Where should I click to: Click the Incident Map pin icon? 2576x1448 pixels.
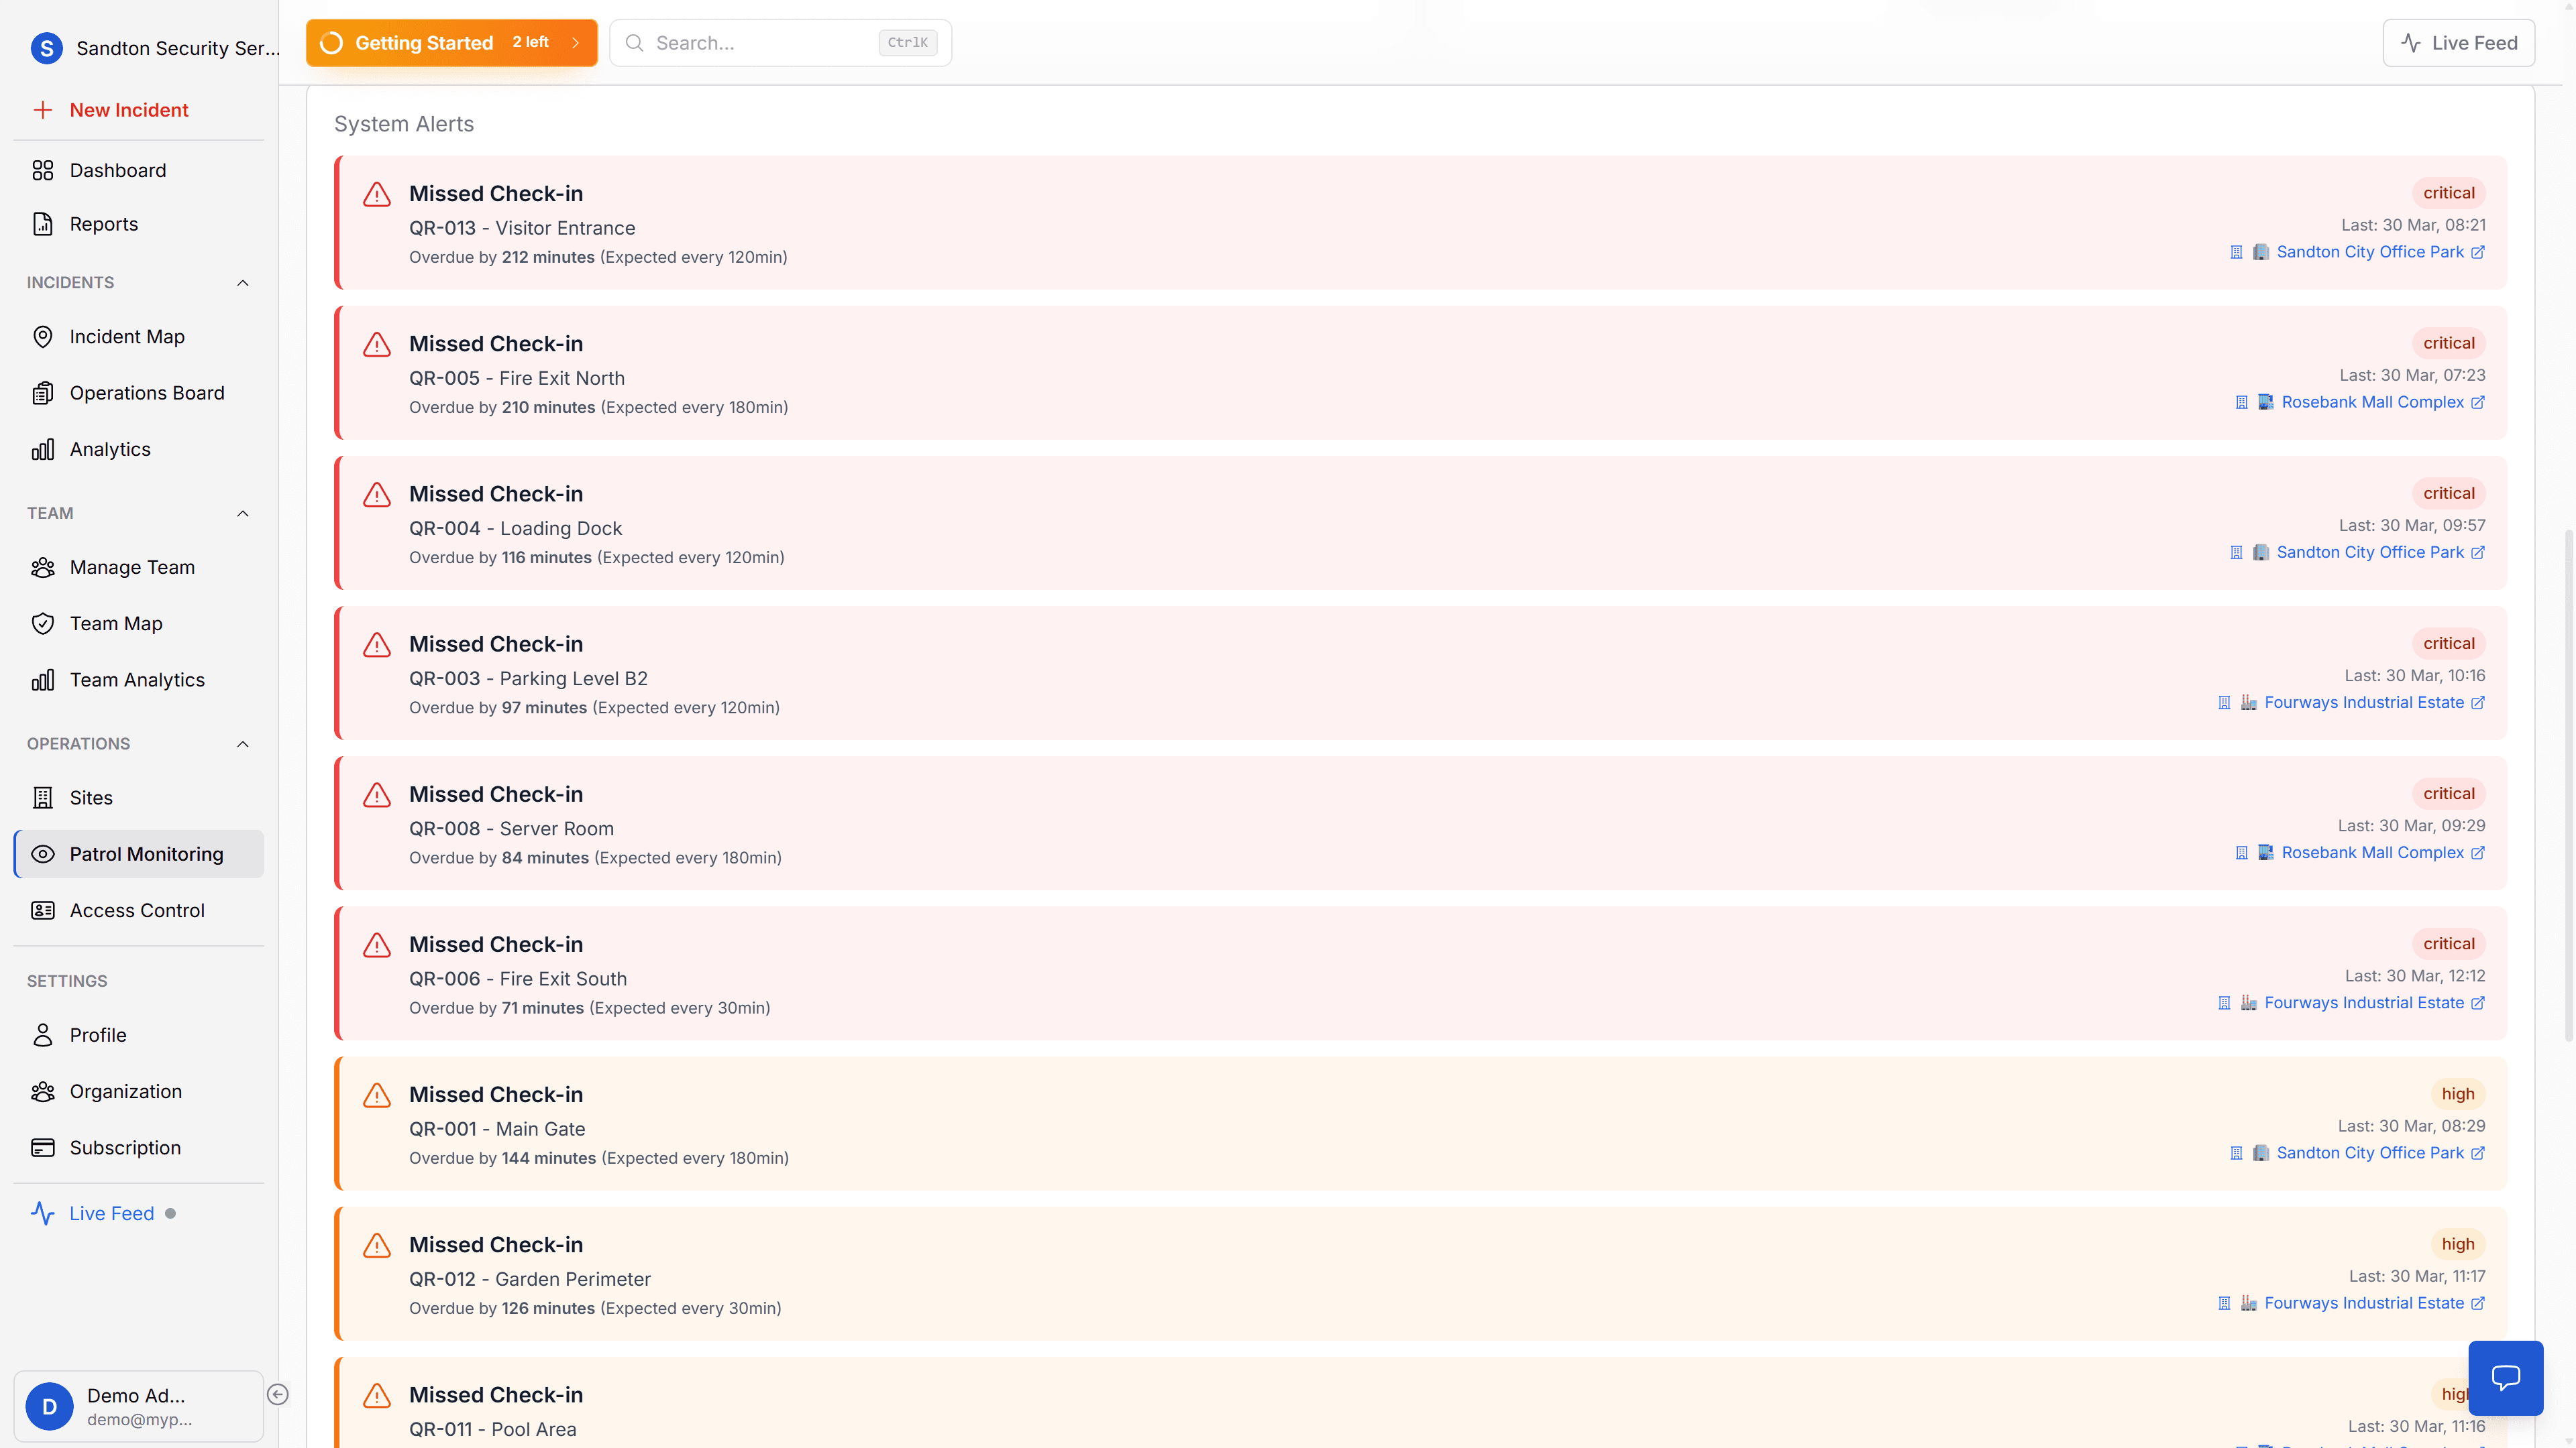pyautogui.click(x=42, y=337)
